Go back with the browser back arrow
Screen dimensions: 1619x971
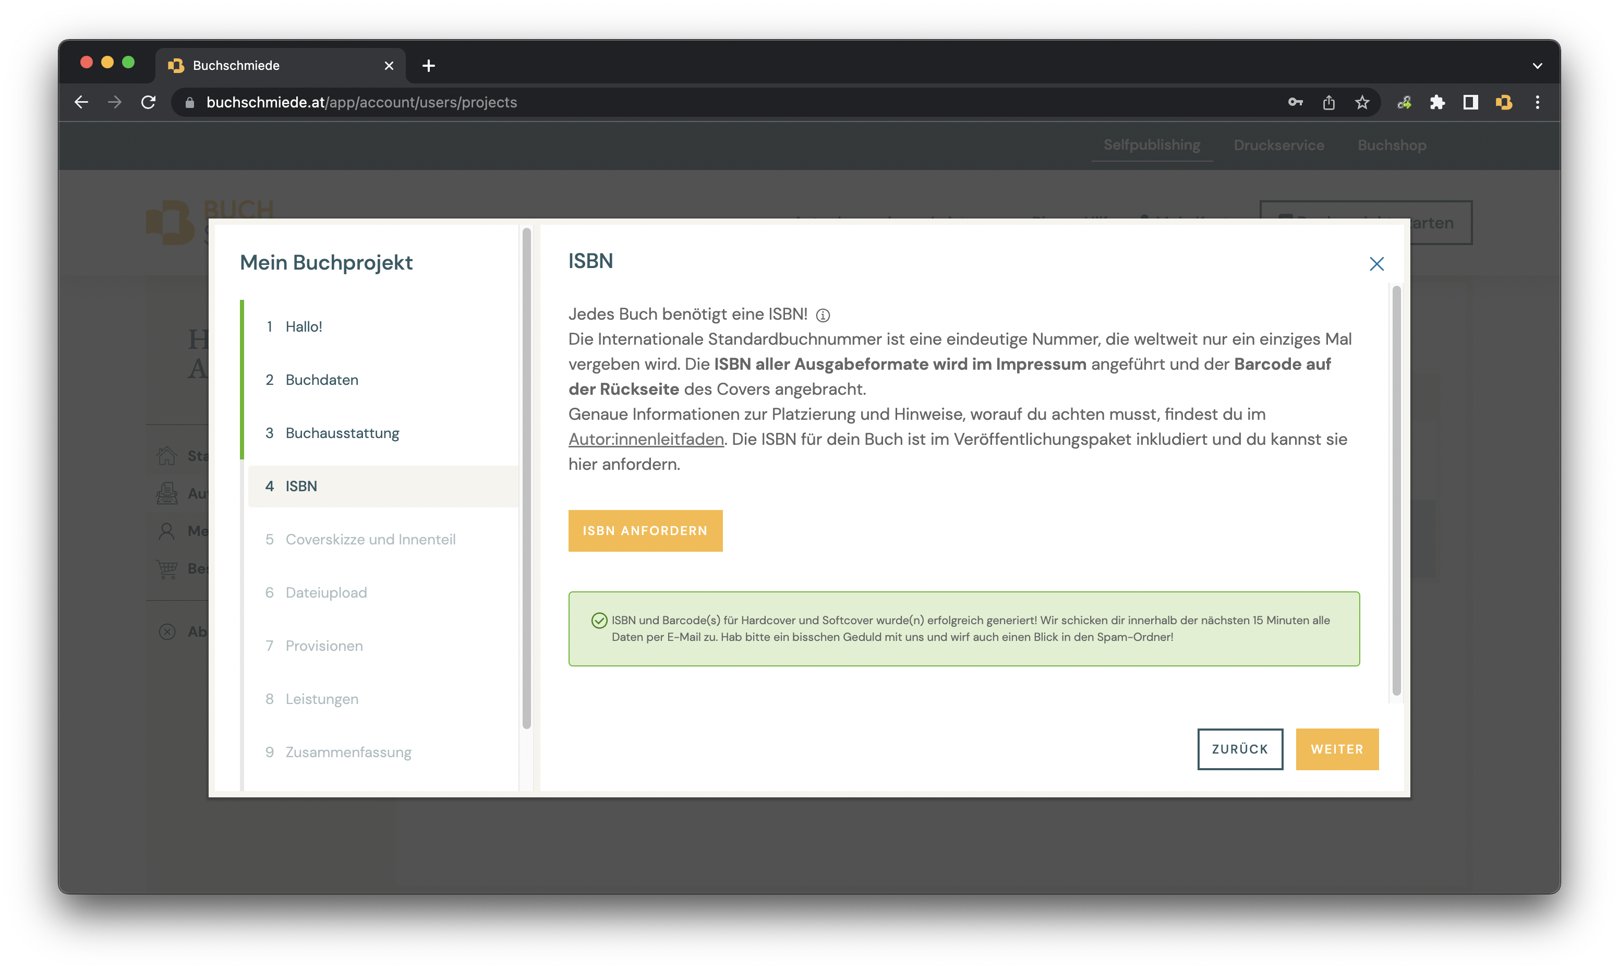[x=81, y=102]
